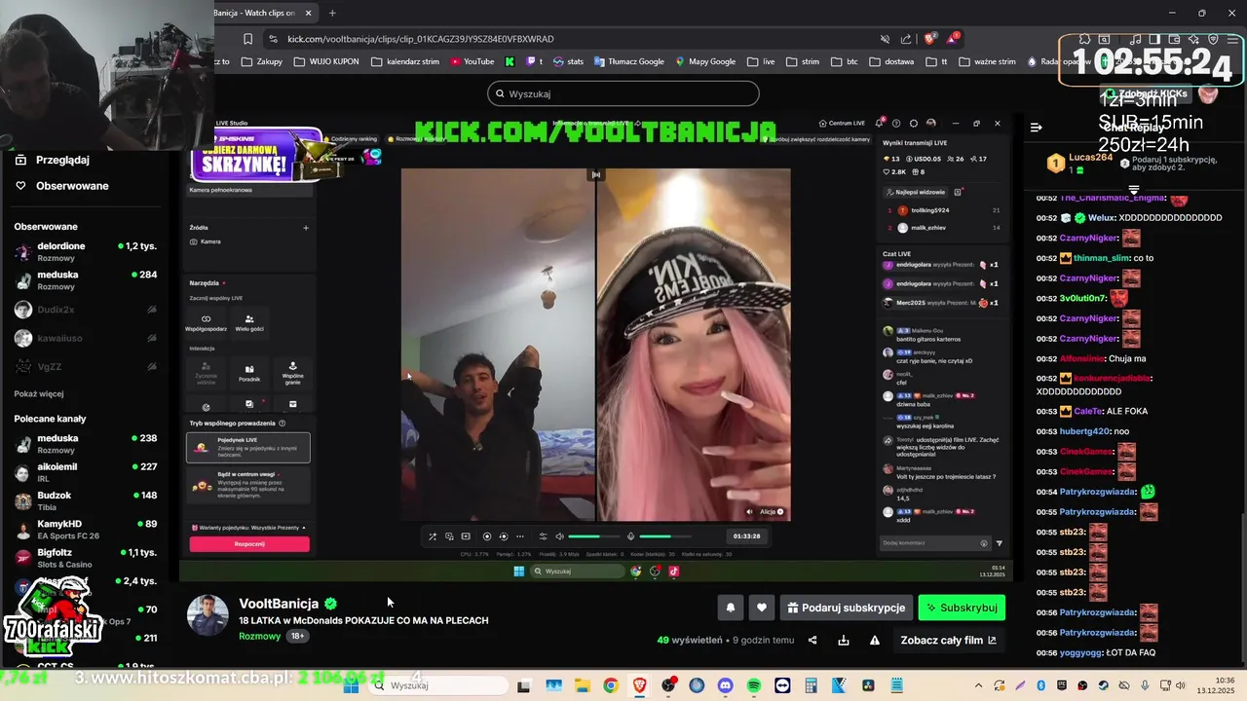
Task: Open the dostawa bookmarks folder
Action: tap(891, 61)
